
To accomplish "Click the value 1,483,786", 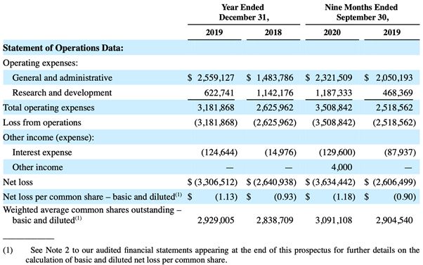I will coord(275,78).
